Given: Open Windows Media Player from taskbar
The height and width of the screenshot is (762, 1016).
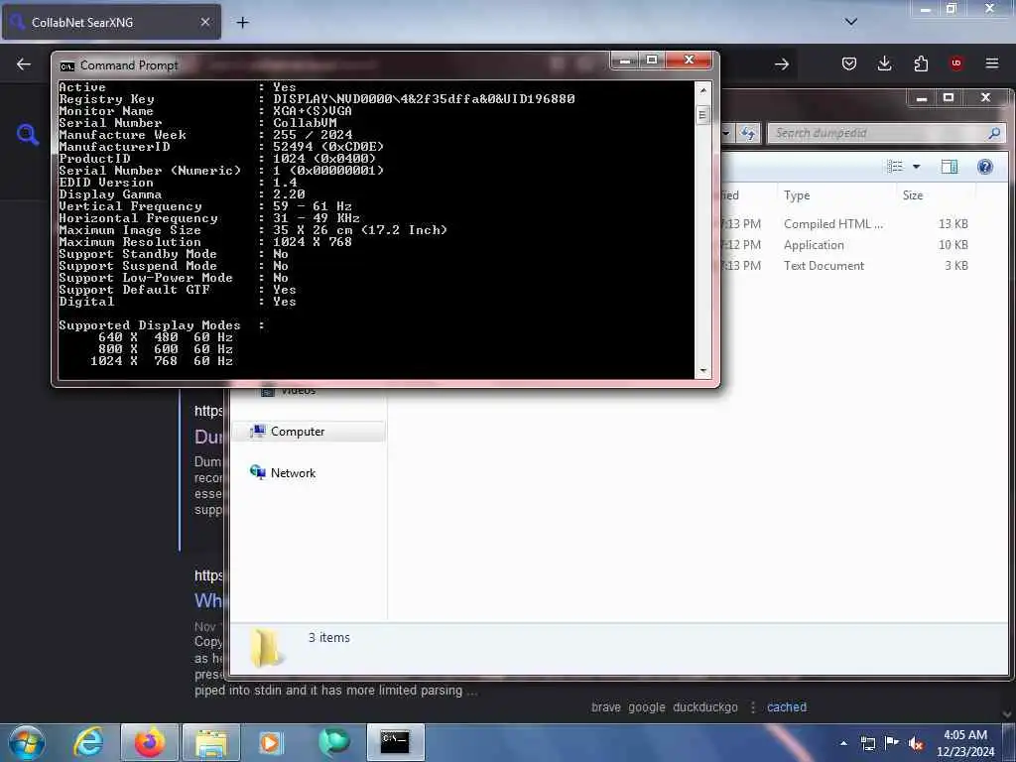Looking at the screenshot, I should click(272, 742).
